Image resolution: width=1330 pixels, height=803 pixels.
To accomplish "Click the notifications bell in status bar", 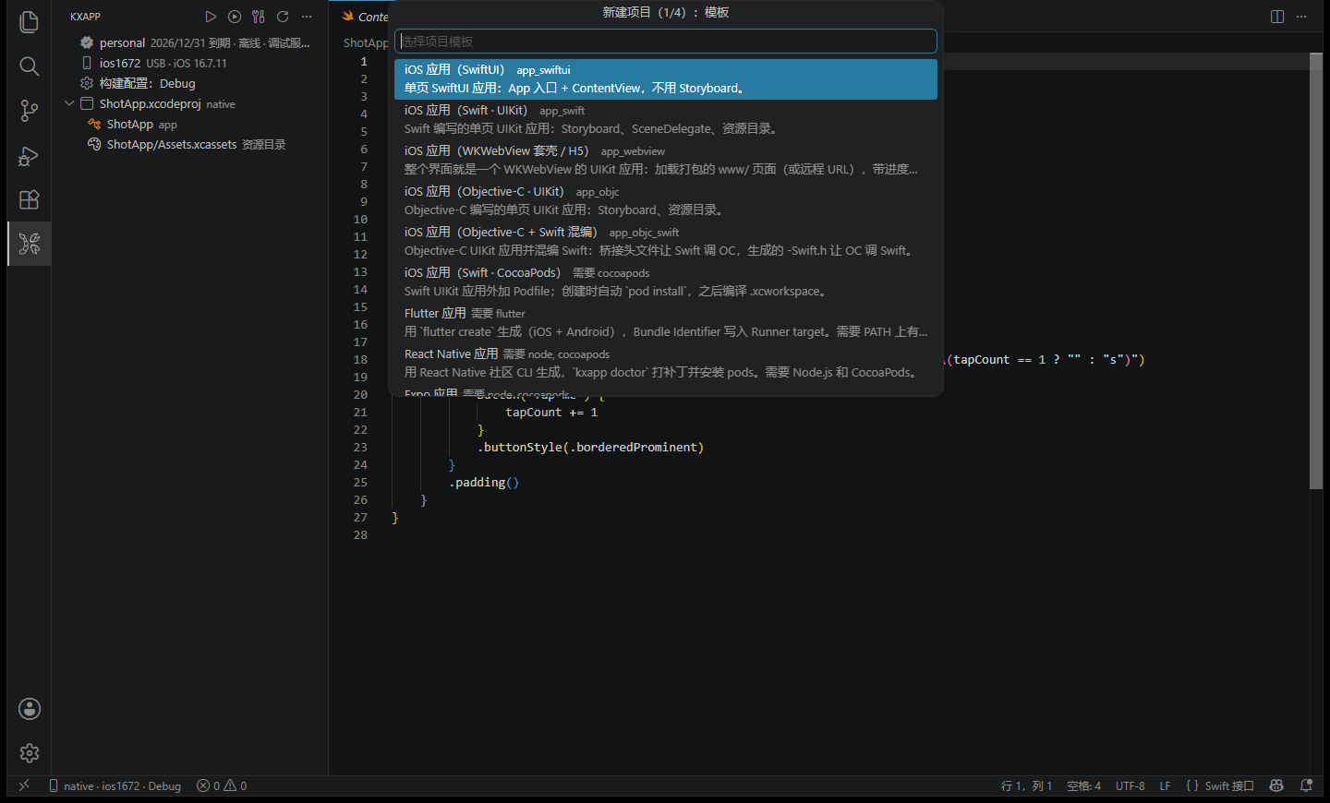I will [x=1306, y=785].
